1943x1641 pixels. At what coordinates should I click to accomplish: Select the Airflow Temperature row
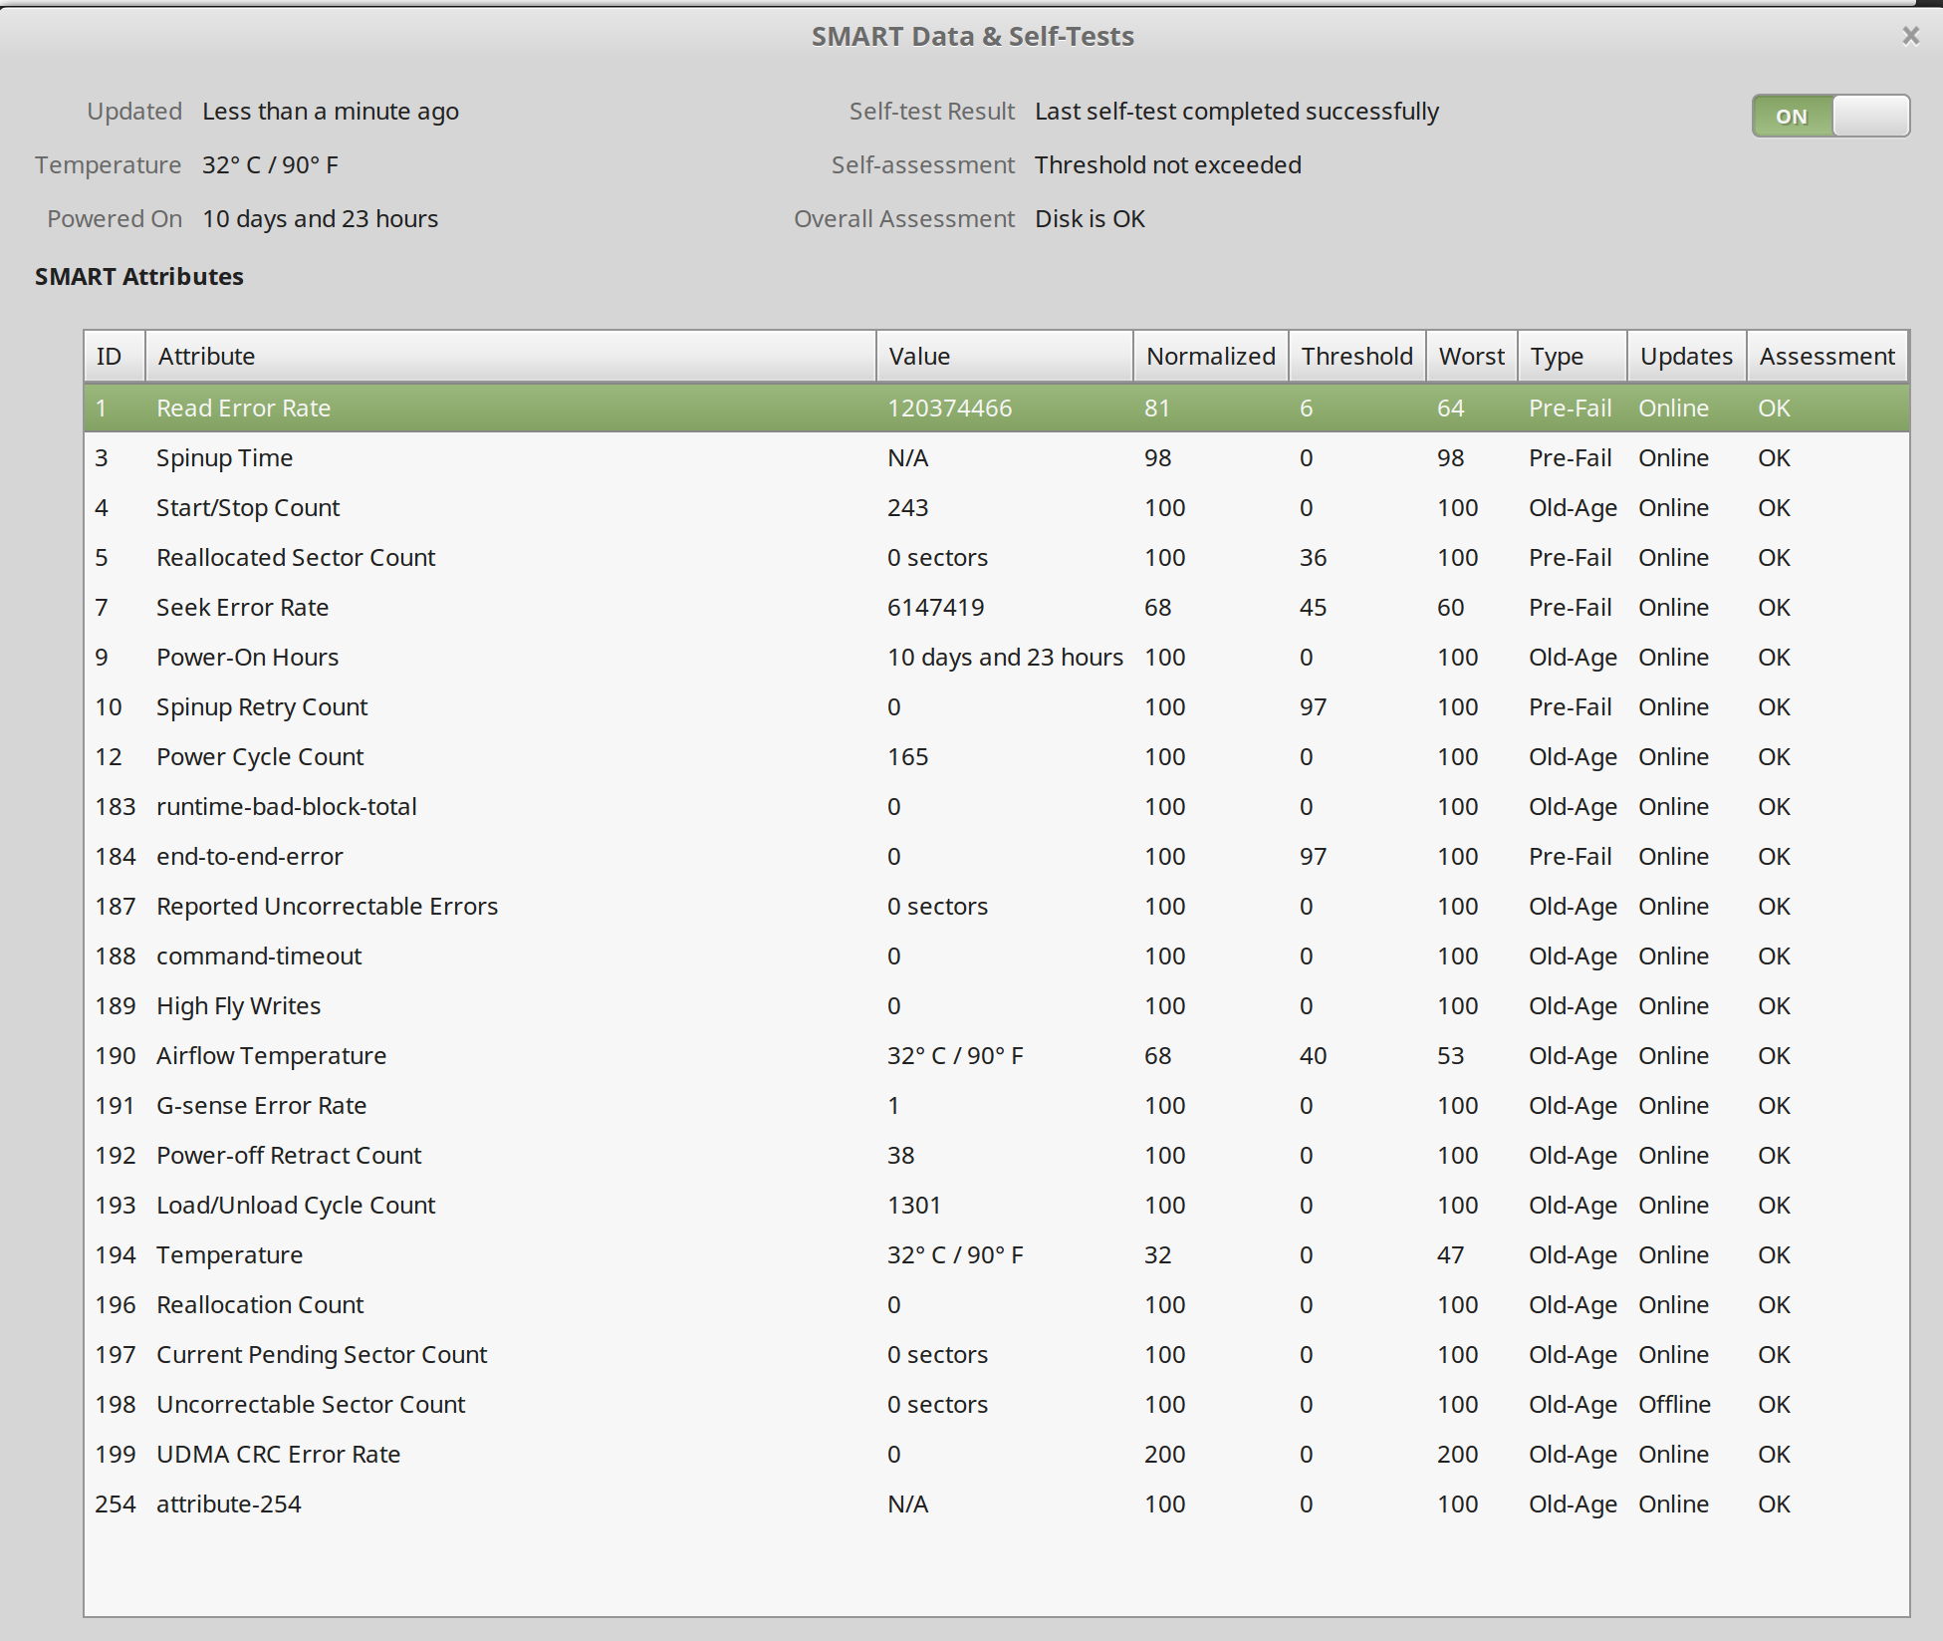click(x=271, y=1056)
